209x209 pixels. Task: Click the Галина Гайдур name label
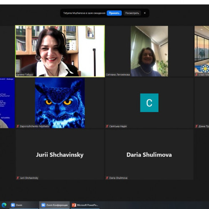click(x=25, y=75)
